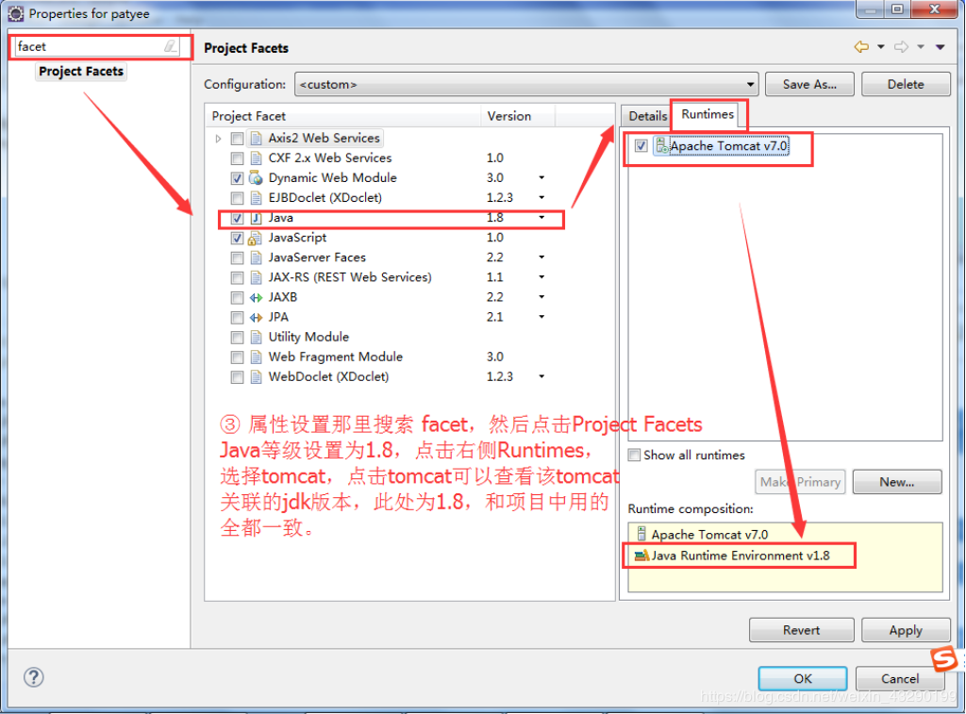Check the CXF 2.x Web Services facet
Image resolution: width=966 pixels, height=714 pixels.
[x=237, y=158]
